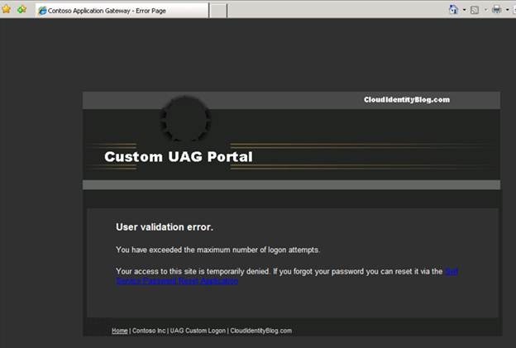Click the circular gear logo in banner
The width and height of the screenshot is (516, 348).
pyautogui.click(x=184, y=118)
